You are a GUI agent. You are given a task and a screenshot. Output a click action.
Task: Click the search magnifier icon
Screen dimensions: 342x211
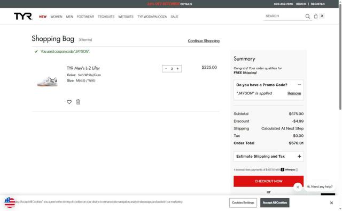308,17
